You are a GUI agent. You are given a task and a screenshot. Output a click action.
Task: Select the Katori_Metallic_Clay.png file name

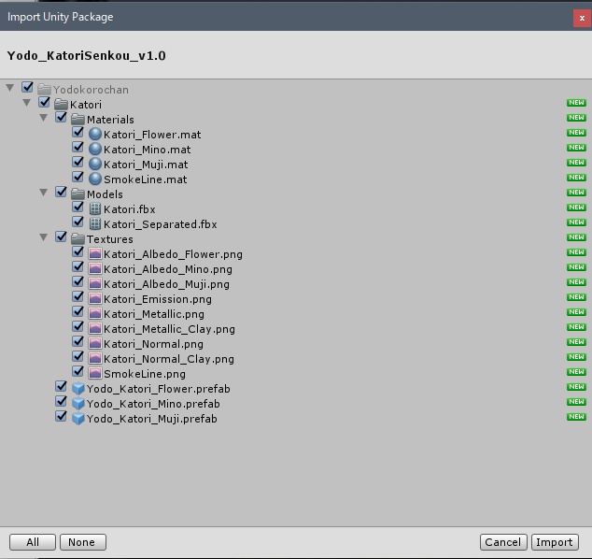[169, 329]
